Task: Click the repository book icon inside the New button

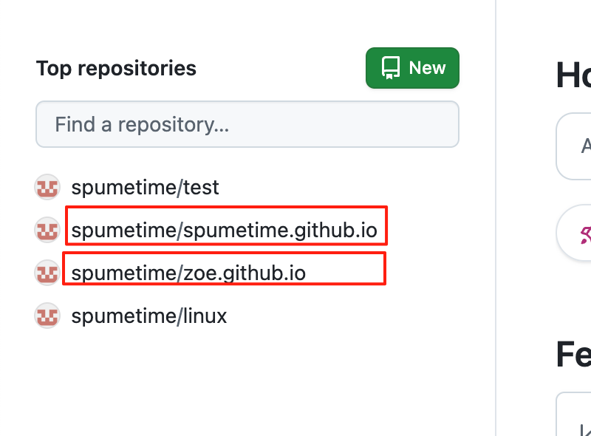Action: 389,67
